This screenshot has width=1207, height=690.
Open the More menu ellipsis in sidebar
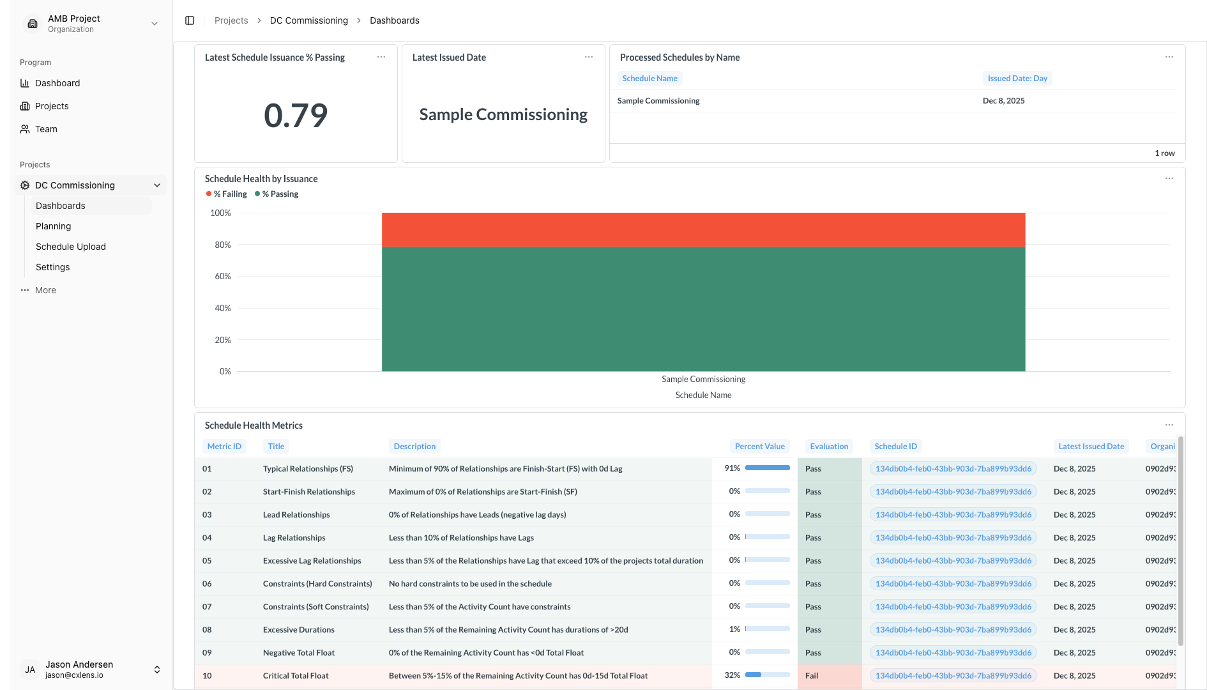24,290
